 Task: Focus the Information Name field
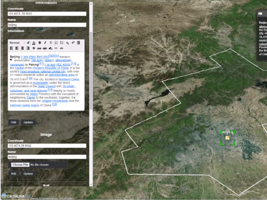tap(47, 25)
